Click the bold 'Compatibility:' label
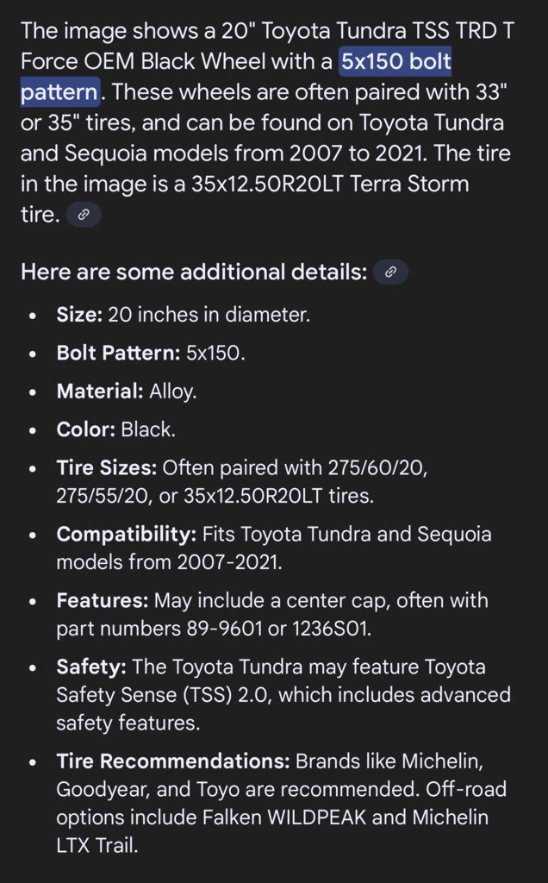The width and height of the screenshot is (548, 883). point(127,534)
